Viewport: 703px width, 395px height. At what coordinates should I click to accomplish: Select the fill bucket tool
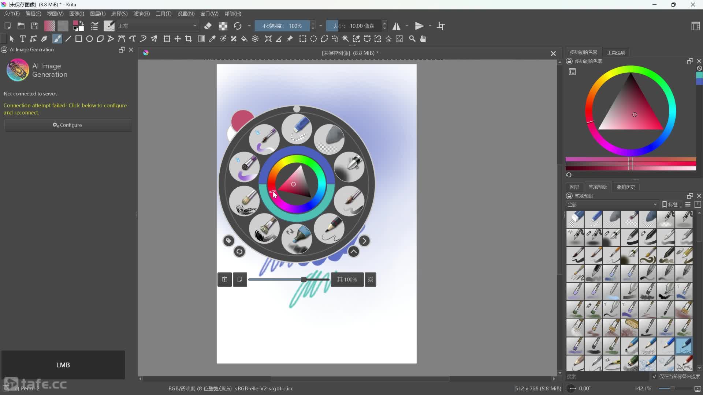[244, 39]
